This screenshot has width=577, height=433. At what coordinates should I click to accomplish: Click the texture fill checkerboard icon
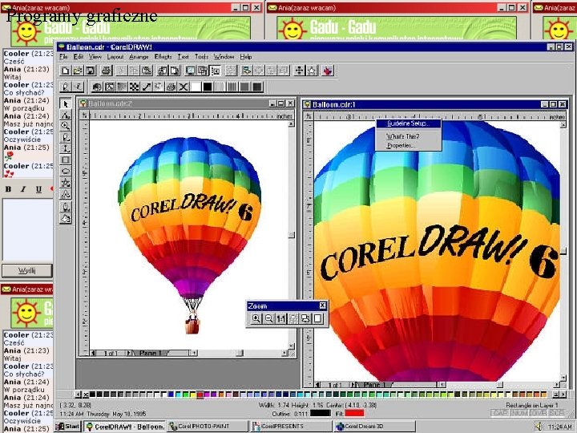click(135, 87)
